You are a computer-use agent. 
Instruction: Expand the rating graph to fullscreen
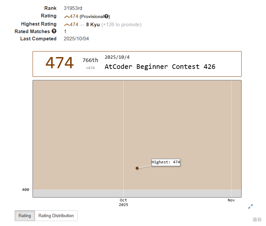coord(250,206)
